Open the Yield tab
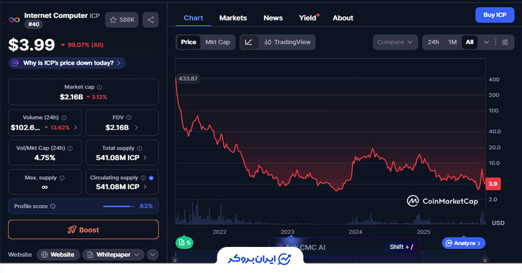 coord(307,18)
